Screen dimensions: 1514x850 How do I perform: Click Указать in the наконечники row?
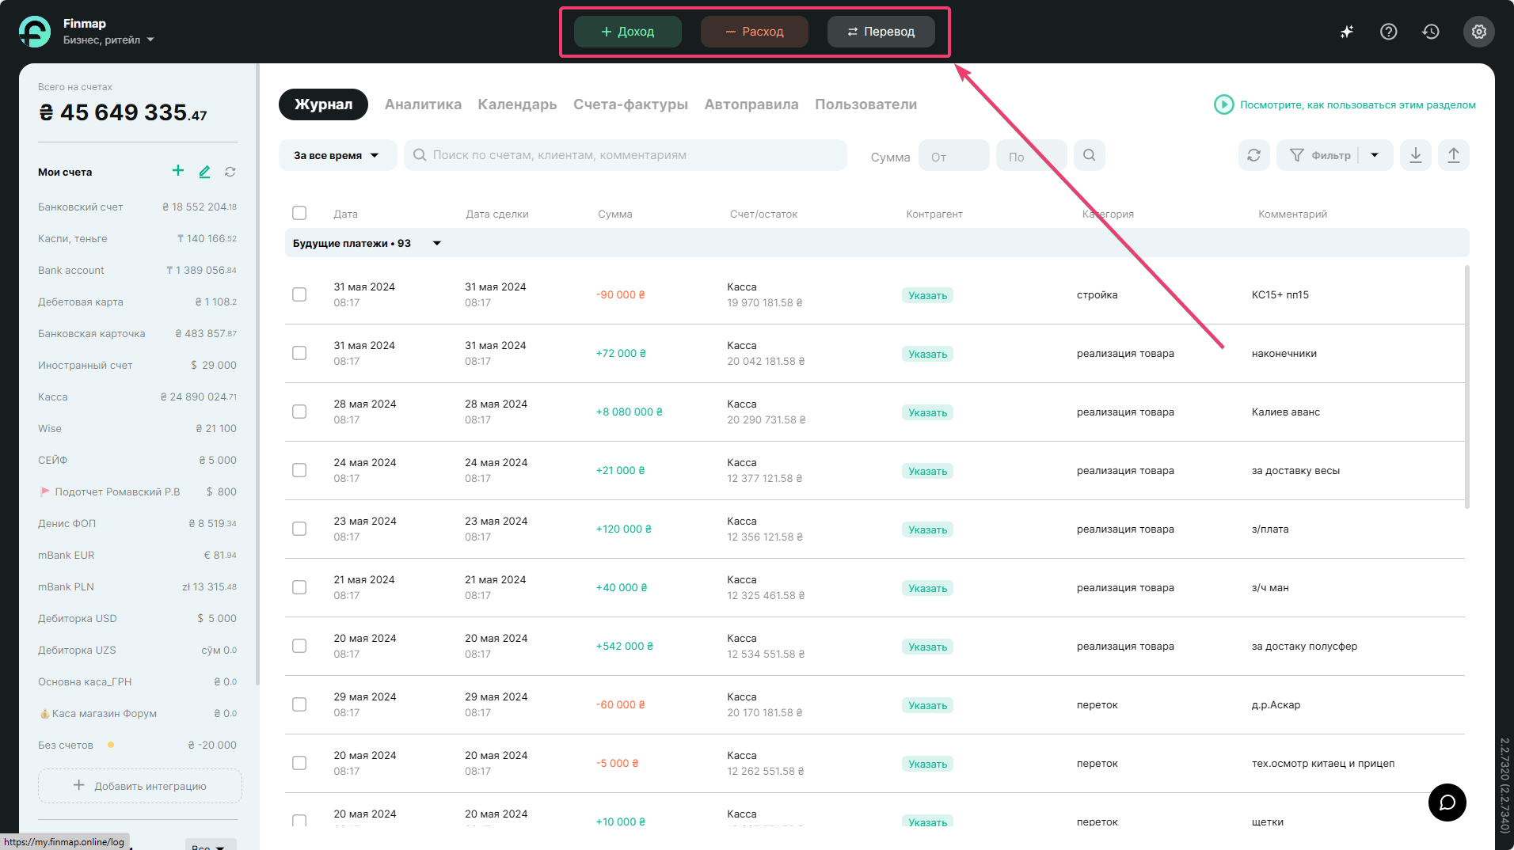(x=927, y=354)
